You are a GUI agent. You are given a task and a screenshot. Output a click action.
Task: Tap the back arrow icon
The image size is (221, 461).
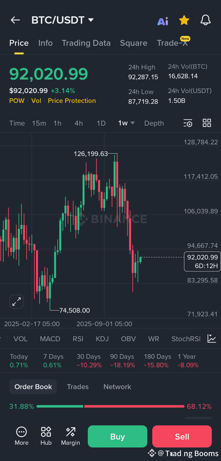(15, 20)
